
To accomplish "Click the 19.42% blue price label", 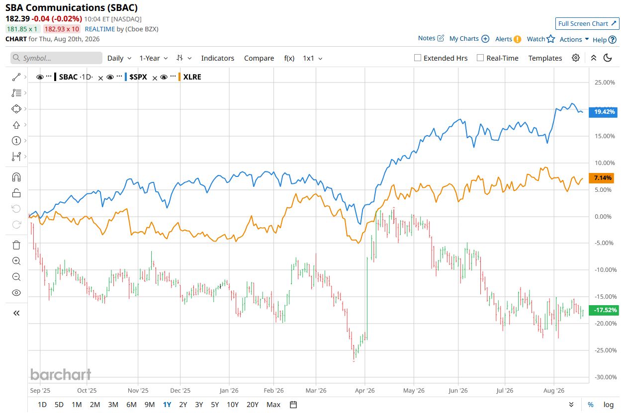I will click(603, 112).
